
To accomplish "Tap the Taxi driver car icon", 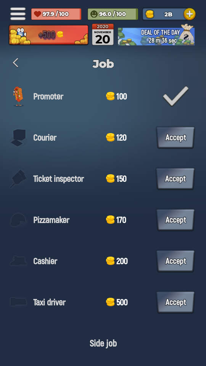I will (x=18, y=302).
